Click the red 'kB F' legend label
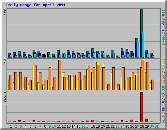This screenshot has width=167, height=130. [163, 118]
